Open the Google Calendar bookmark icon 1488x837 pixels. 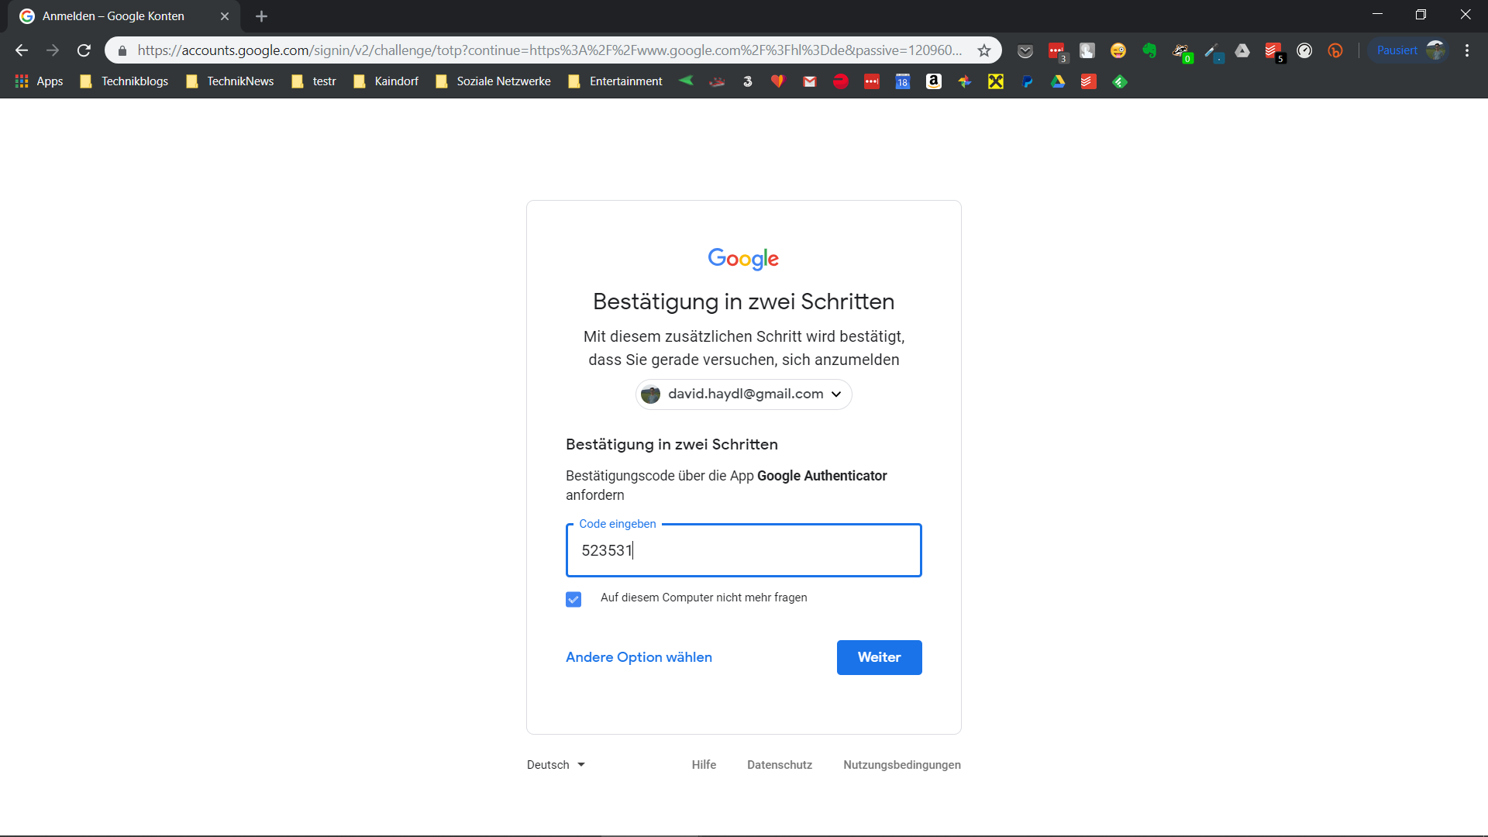903,81
